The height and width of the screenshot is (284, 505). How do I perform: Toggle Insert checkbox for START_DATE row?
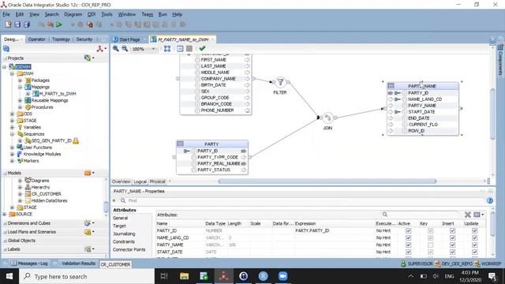[x=452, y=252]
